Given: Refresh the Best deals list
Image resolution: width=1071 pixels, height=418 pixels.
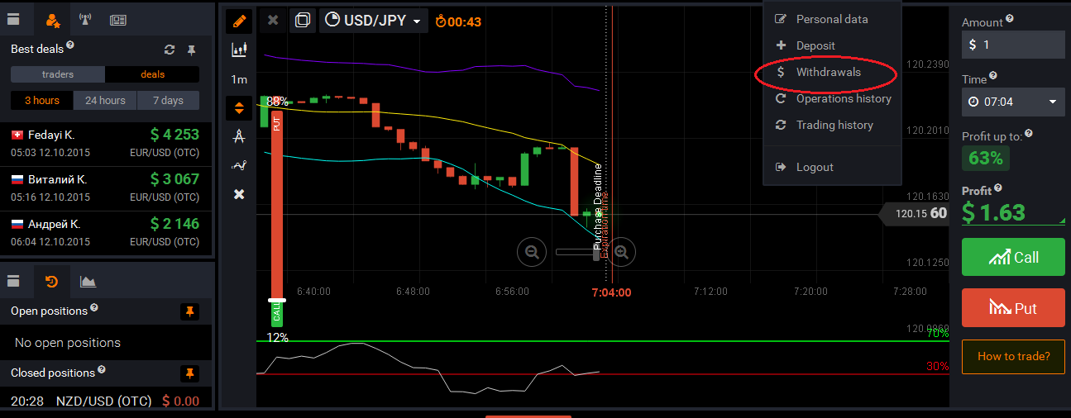Looking at the screenshot, I should tap(170, 50).
